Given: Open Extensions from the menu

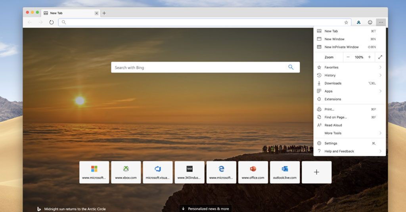Looking at the screenshot, I should click(x=350, y=99).
